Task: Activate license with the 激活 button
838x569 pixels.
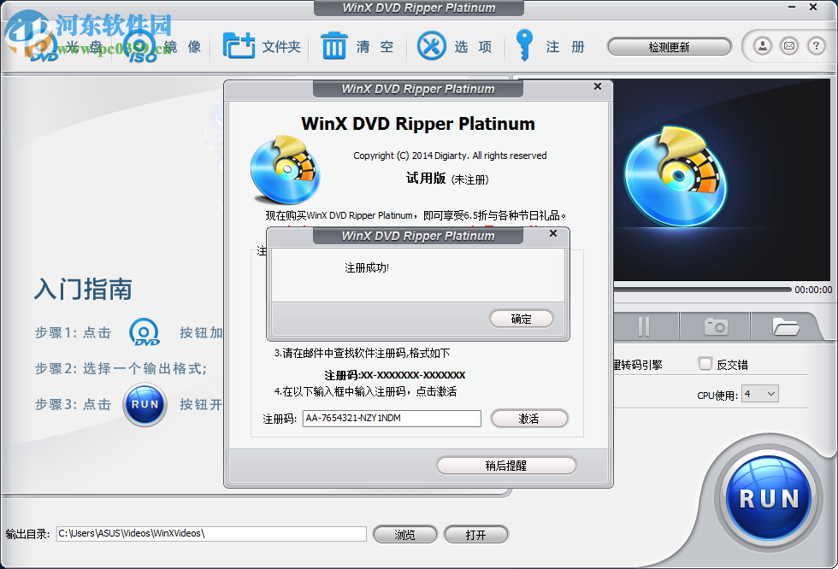Action: click(529, 419)
